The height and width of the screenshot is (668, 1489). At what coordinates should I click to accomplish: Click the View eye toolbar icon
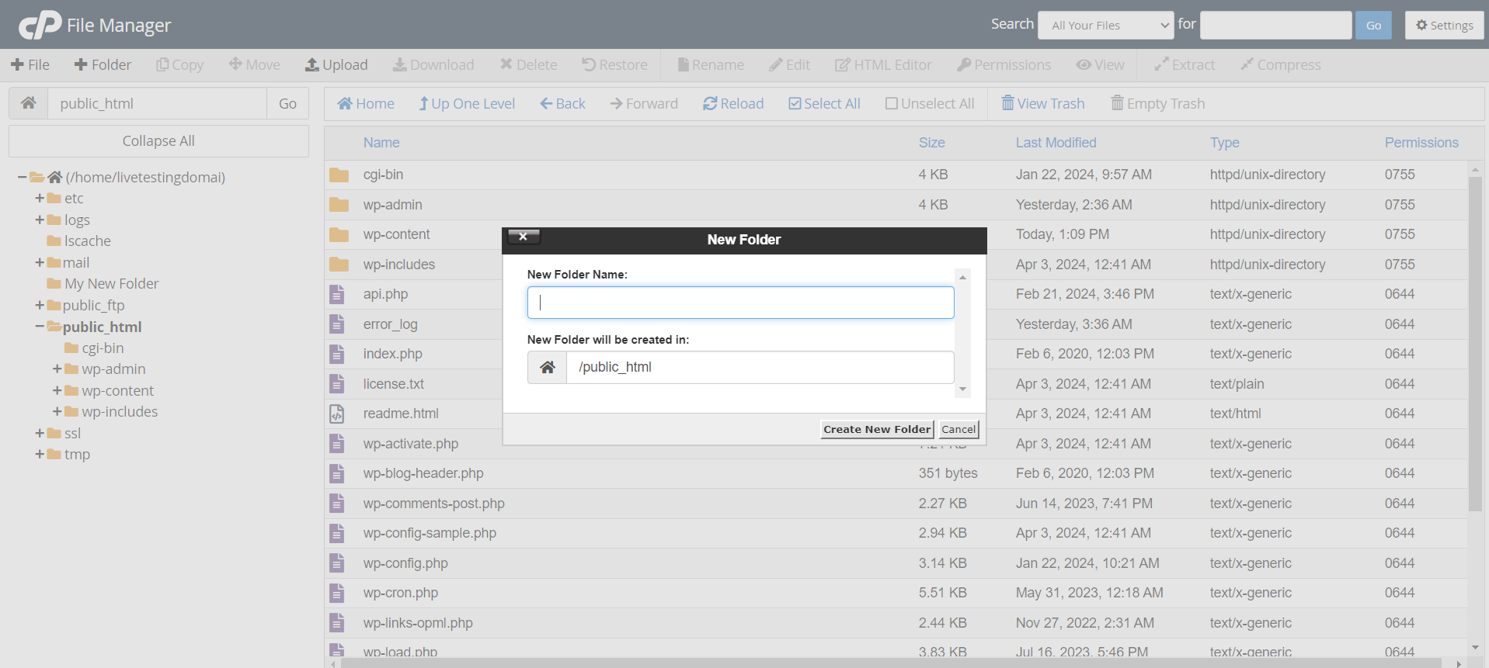click(x=1083, y=64)
